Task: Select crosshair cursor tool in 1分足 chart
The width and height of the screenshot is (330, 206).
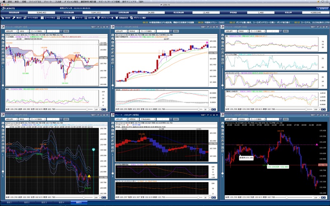Action: pos(3,35)
